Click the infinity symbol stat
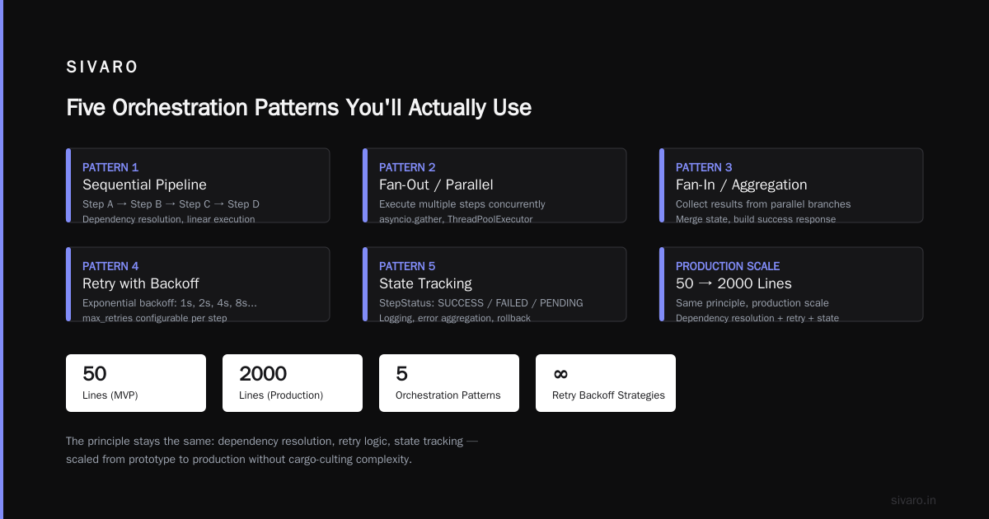 tap(560, 374)
